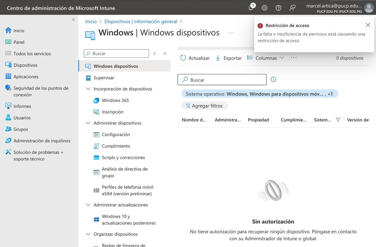The image size is (376, 247).
Task: Collapse the main left navigation menu
Action: [x=73, y=20]
